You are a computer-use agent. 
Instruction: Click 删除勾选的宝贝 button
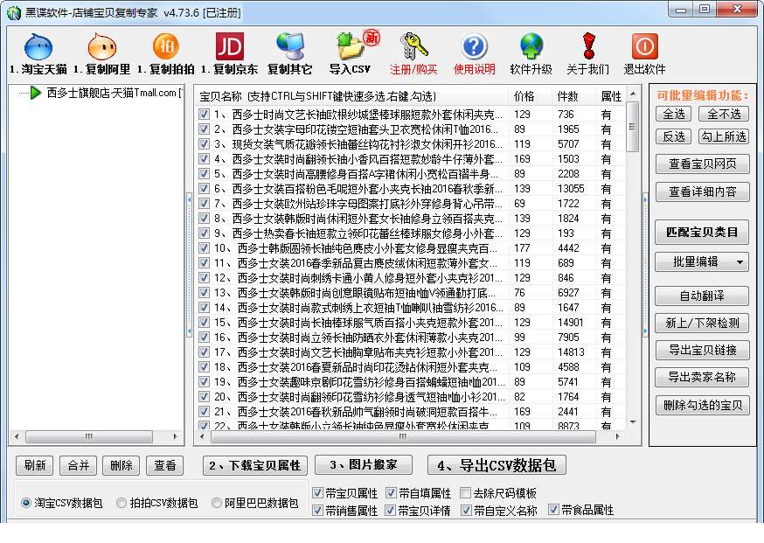click(x=702, y=405)
